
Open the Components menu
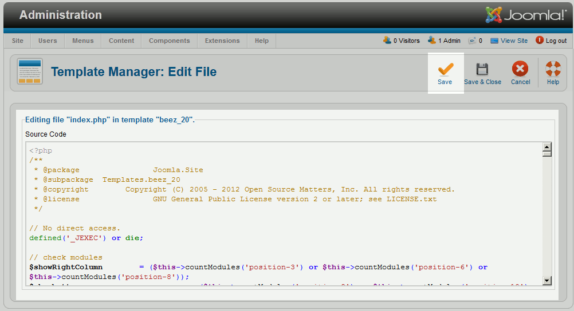(x=169, y=41)
